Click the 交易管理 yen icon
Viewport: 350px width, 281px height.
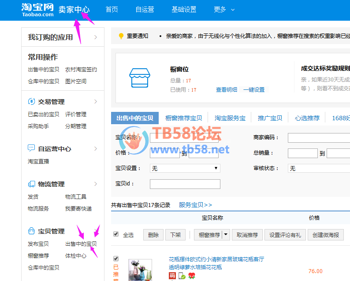pyautogui.click(x=31, y=101)
